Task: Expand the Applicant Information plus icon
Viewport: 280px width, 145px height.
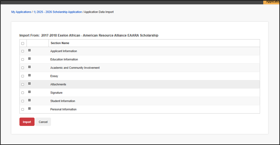Action: (x=29, y=50)
